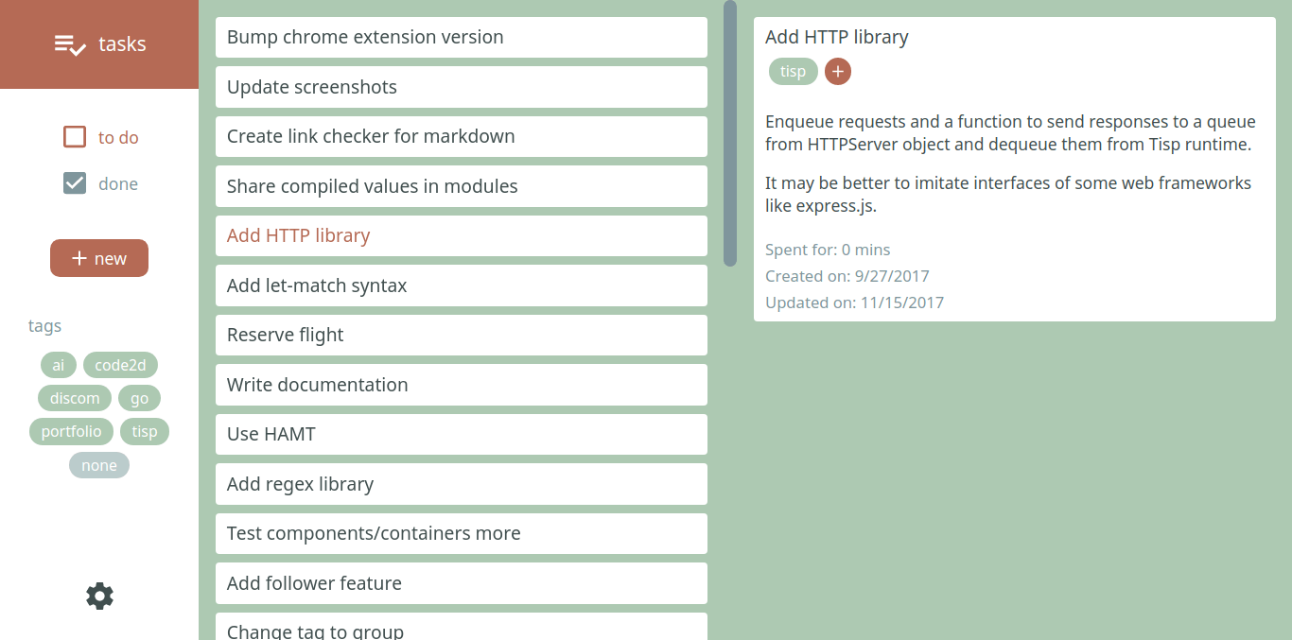Viewport: 1292px width, 640px height.
Task: Click the task list scrollbar thumb
Action: click(x=730, y=133)
